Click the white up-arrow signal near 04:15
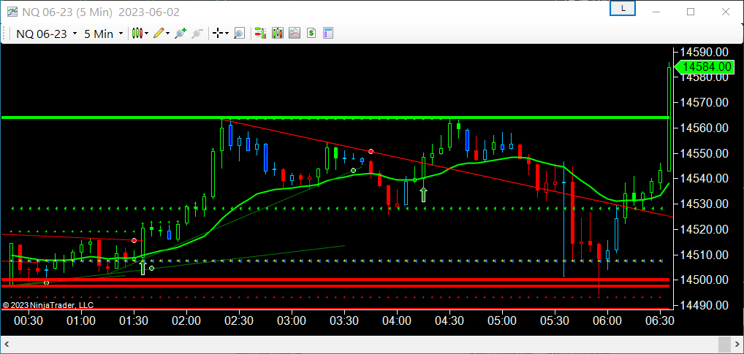Viewport: 744px width, 354px height. (424, 194)
